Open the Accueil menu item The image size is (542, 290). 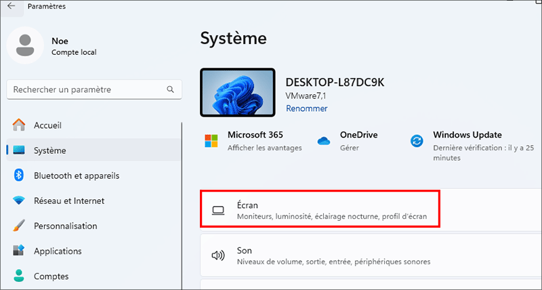point(47,125)
